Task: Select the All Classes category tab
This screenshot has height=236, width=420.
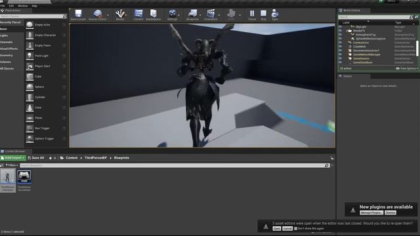Action: click(x=7, y=69)
